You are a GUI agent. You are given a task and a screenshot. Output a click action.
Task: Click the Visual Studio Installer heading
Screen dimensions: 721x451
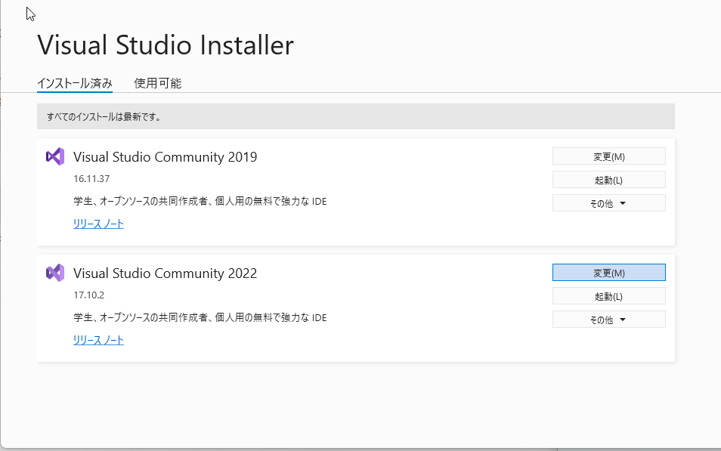coord(166,45)
